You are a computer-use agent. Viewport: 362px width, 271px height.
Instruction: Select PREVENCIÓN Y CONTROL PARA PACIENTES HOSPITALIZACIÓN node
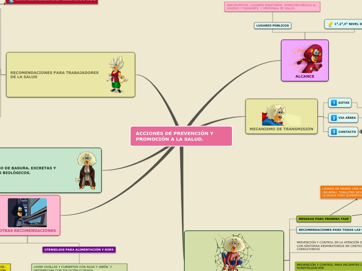click(328, 266)
